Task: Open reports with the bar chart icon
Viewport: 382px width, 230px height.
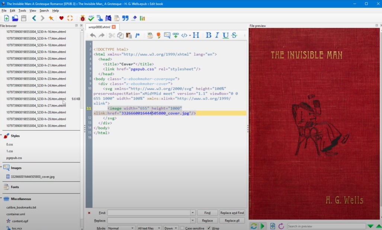Action: (x=142, y=18)
